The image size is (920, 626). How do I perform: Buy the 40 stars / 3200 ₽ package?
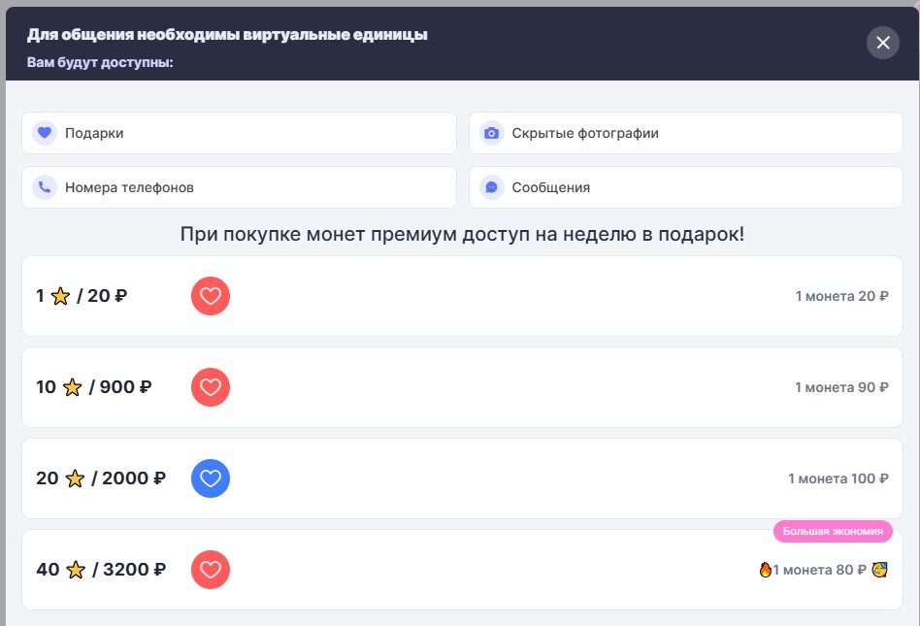pos(101,570)
